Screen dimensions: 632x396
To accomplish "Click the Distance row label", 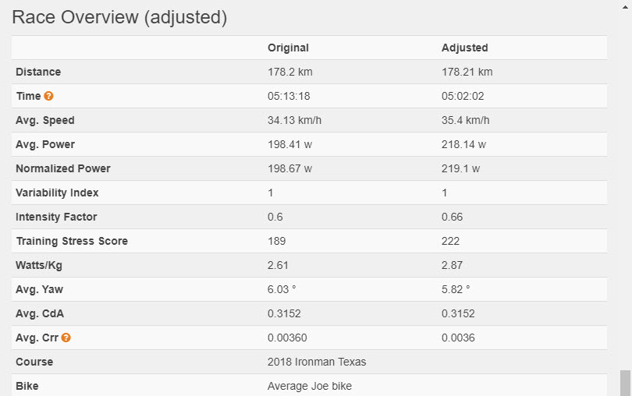I will pyautogui.click(x=38, y=72).
